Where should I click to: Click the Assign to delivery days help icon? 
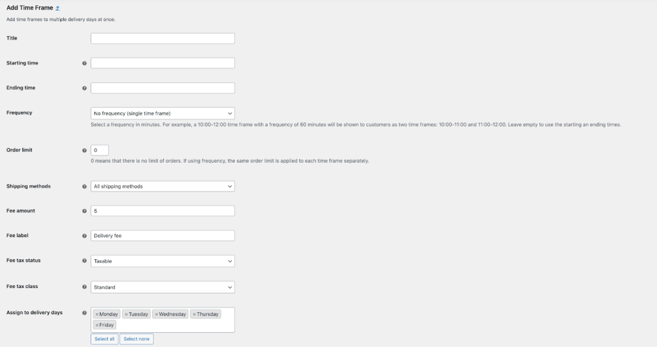tap(85, 313)
